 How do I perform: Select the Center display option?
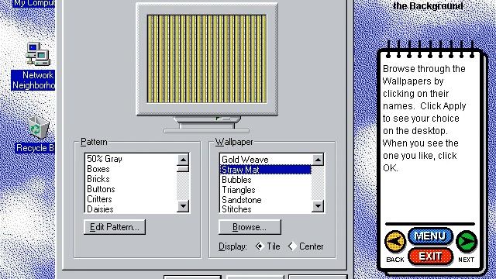click(x=306, y=246)
